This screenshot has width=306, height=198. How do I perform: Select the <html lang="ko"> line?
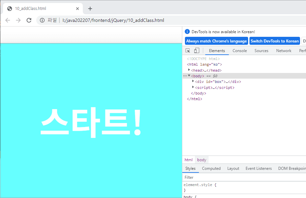point(204,64)
